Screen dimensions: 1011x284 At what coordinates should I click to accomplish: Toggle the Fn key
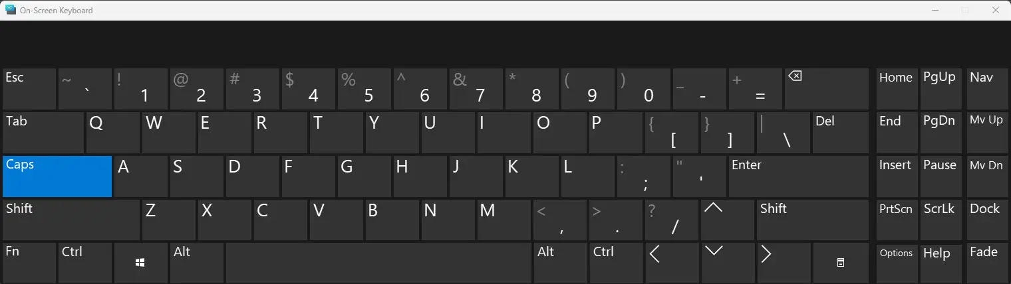[x=29, y=263]
